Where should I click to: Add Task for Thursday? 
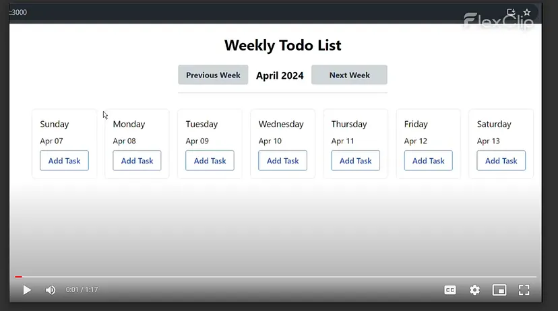pyautogui.click(x=356, y=161)
